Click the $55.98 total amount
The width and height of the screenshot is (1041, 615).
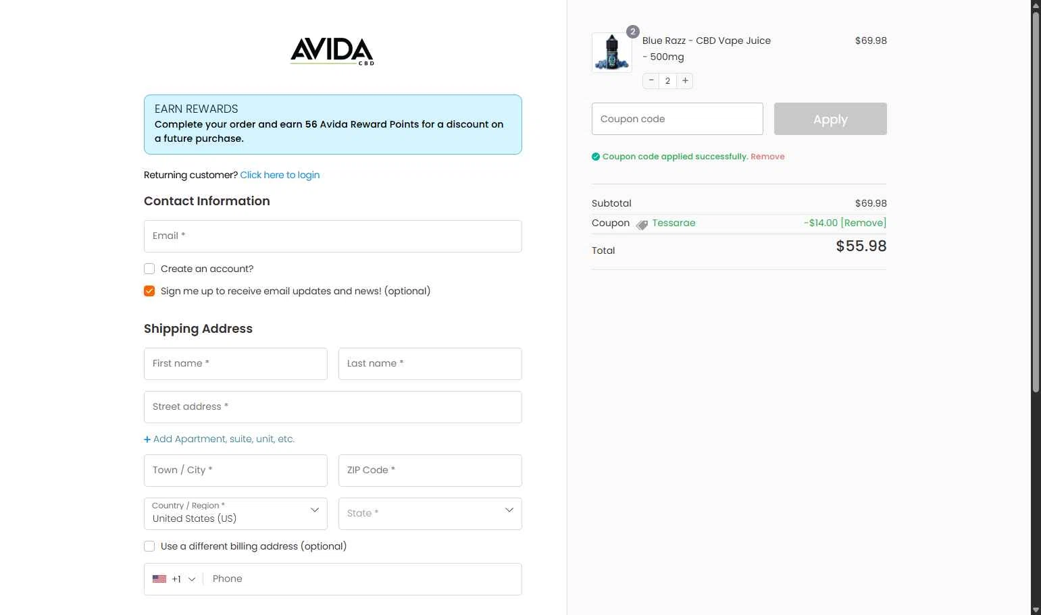pyautogui.click(x=861, y=246)
